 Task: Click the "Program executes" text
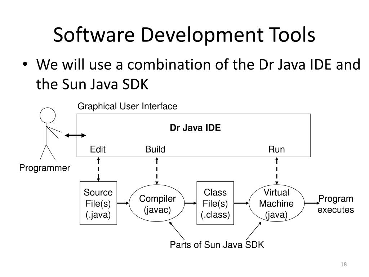coord(335,204)
